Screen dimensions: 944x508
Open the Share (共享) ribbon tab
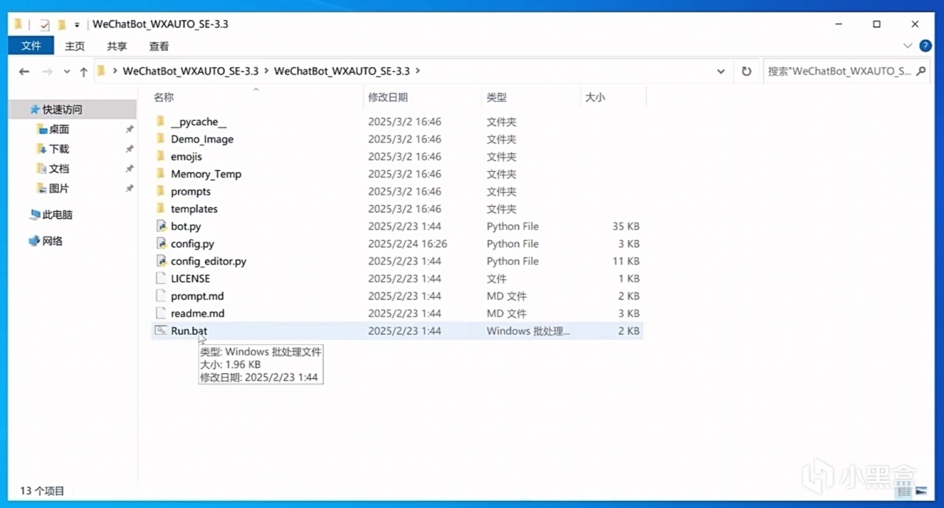(117, 46)
